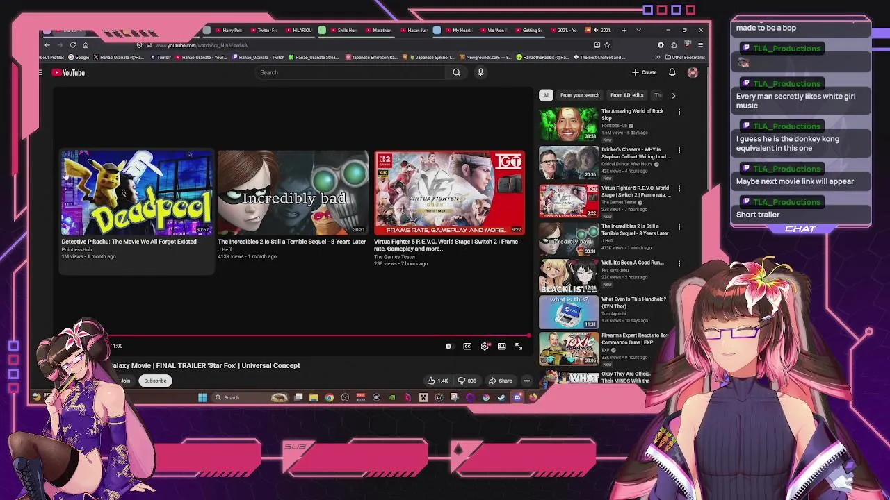The height and width of the screenshot is (500, 890).
Task: Open File Explorer from taskbar
Action: [x=314, y=397]
